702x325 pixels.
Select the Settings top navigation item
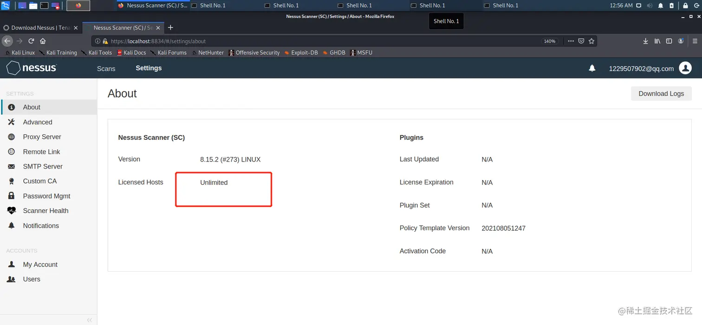(149, 68)
